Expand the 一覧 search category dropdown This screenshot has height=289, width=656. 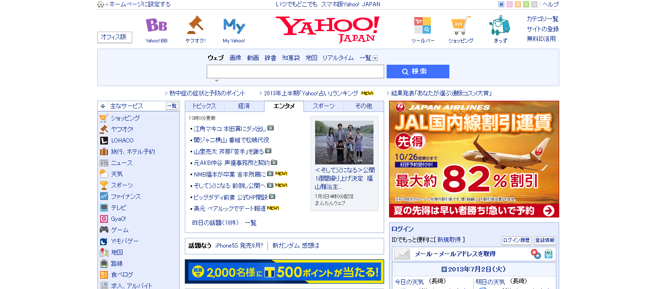(x=375, y=58)
